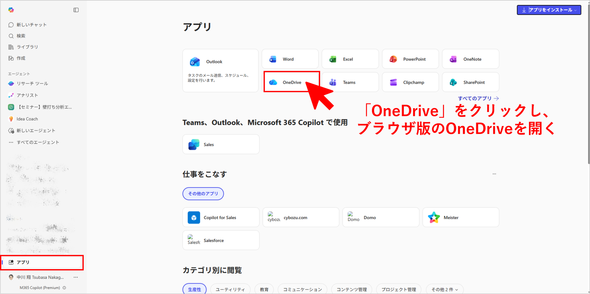Open the Sales app card
Screen dimensions: 590x294
[x=221, y=144]
